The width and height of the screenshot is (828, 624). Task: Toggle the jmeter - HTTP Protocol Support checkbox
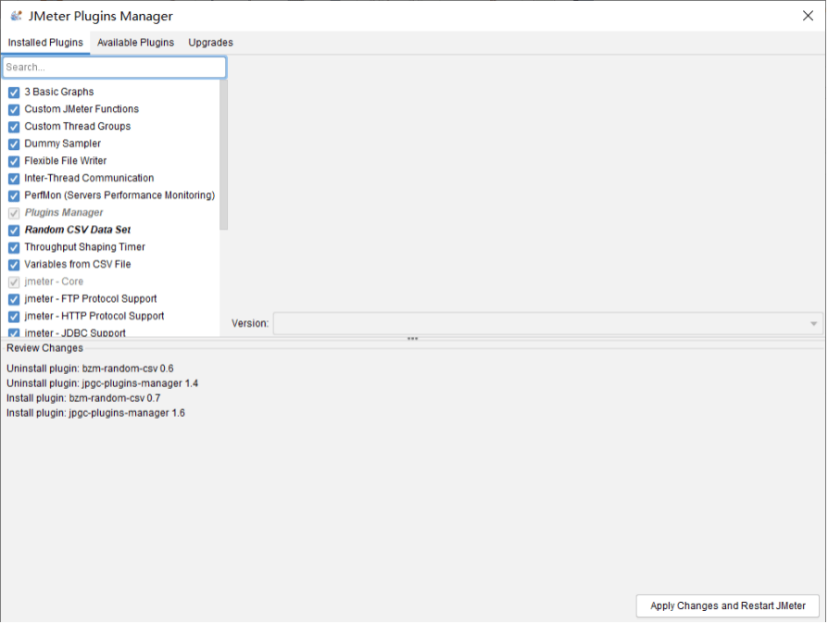coord(14,317)
